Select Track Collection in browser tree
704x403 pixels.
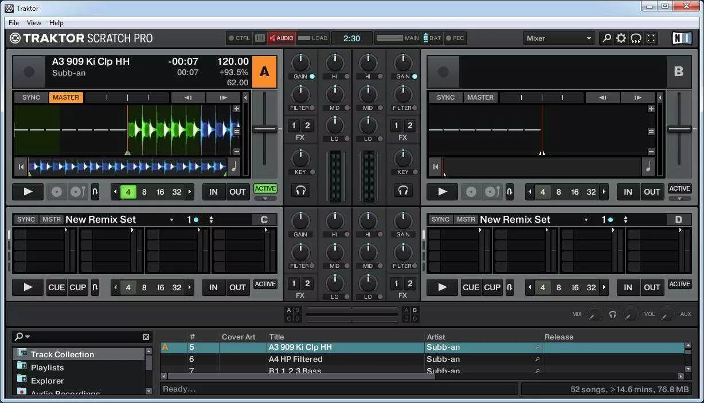62,354
